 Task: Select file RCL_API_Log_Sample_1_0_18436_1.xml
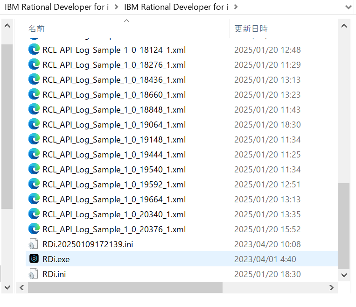(x=114, y=80)
